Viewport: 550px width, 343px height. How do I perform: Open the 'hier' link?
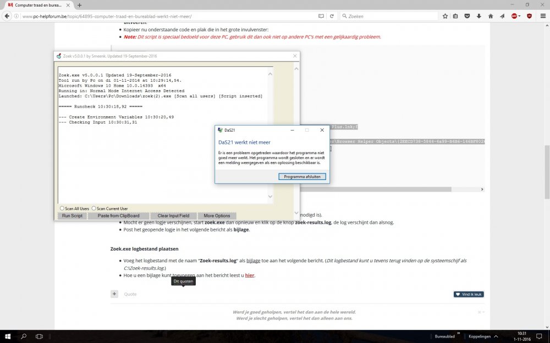(249, 275)
